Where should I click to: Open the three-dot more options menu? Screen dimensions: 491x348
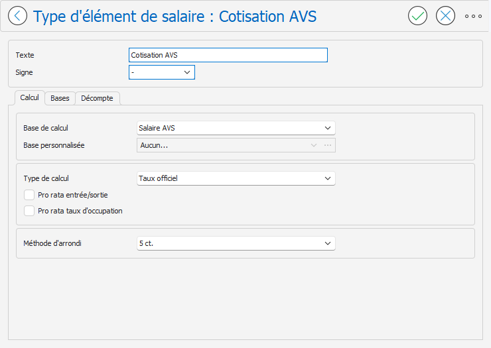(473, 16)
